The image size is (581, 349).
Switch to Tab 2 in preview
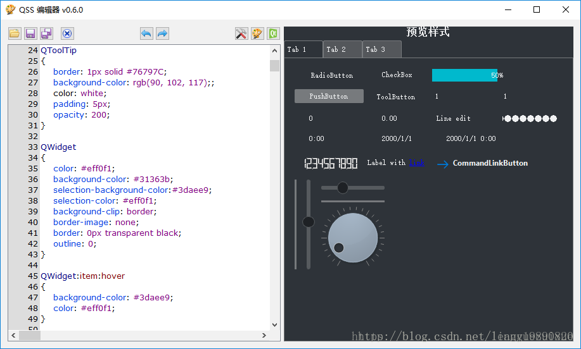(x=343, y=49)
